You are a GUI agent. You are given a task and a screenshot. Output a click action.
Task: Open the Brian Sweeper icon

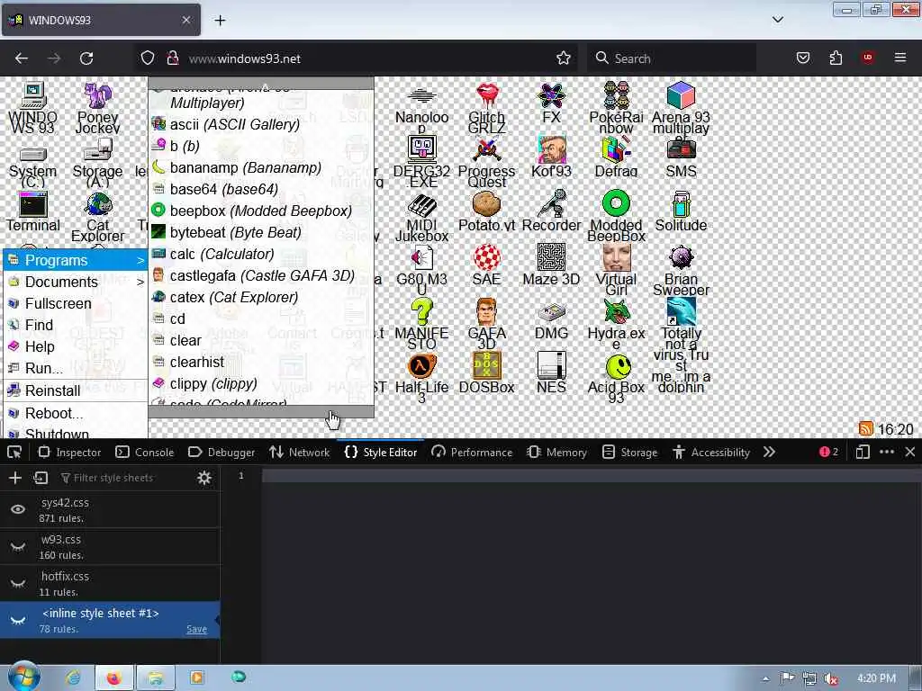tap(681, 271)
